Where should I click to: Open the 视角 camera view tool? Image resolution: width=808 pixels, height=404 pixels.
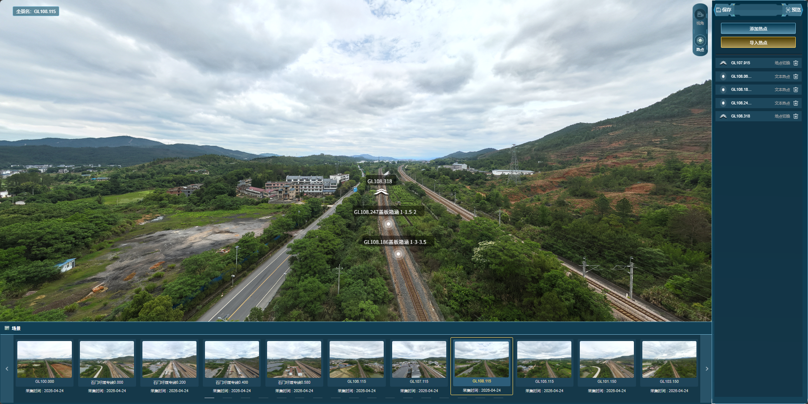pyautogui.click(x=700, y=16)
